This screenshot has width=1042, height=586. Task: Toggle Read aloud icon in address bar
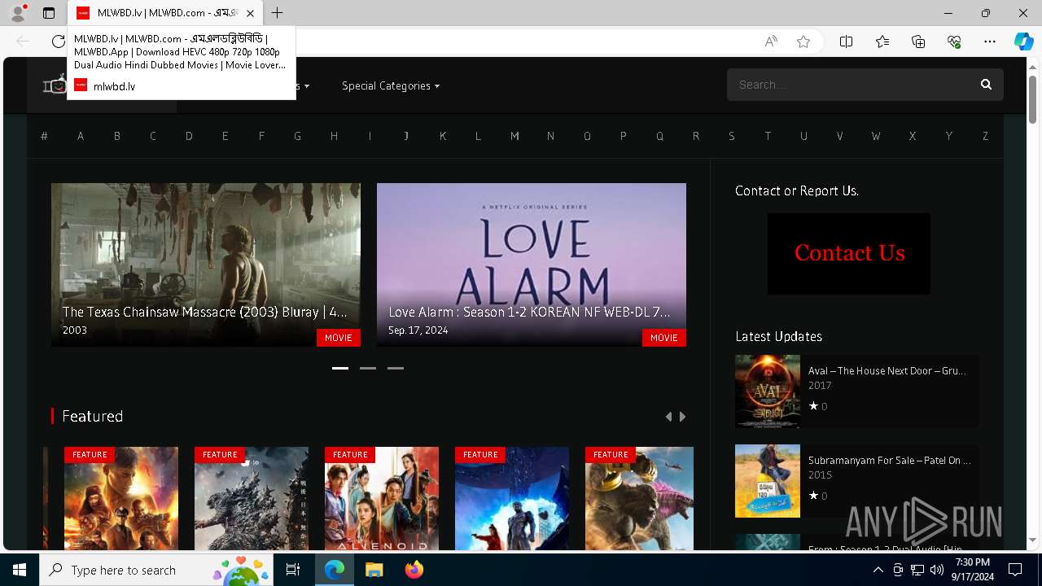(x=771, y=42)
